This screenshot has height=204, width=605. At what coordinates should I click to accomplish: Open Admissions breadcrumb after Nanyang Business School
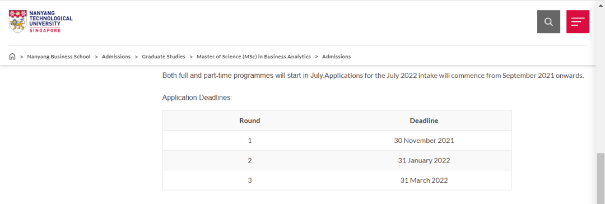(116, 57)
